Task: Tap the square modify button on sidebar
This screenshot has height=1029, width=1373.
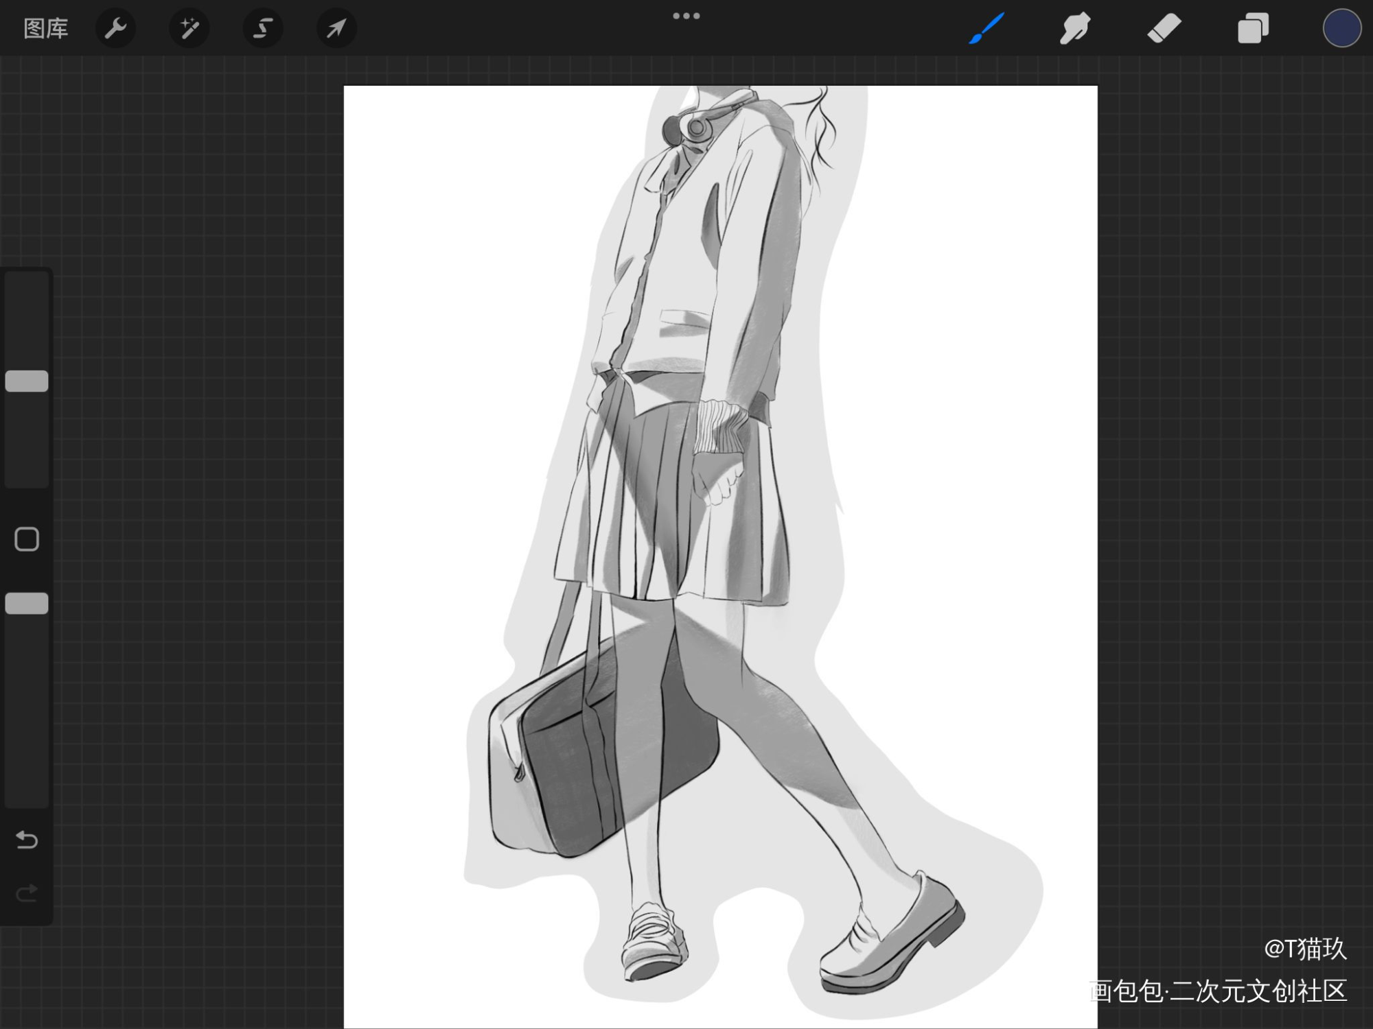Action: tap(27, 539)
